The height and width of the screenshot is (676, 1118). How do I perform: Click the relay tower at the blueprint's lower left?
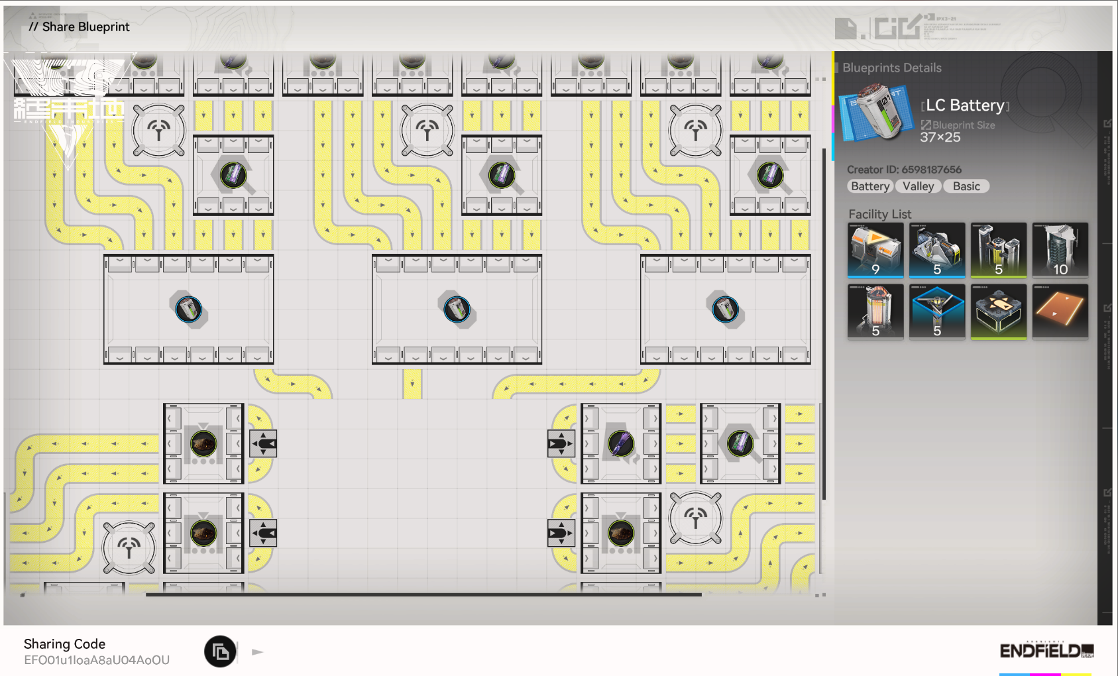pos(129,548)
